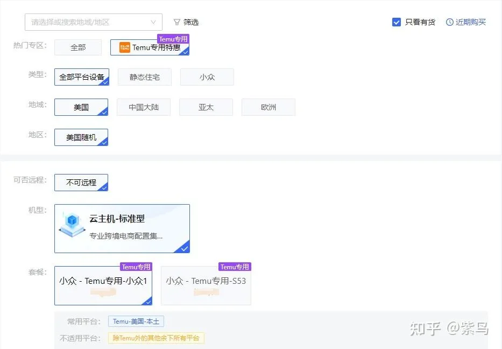
Task: Choose the 美国随机 area option
Action: [x=81, y=137]
